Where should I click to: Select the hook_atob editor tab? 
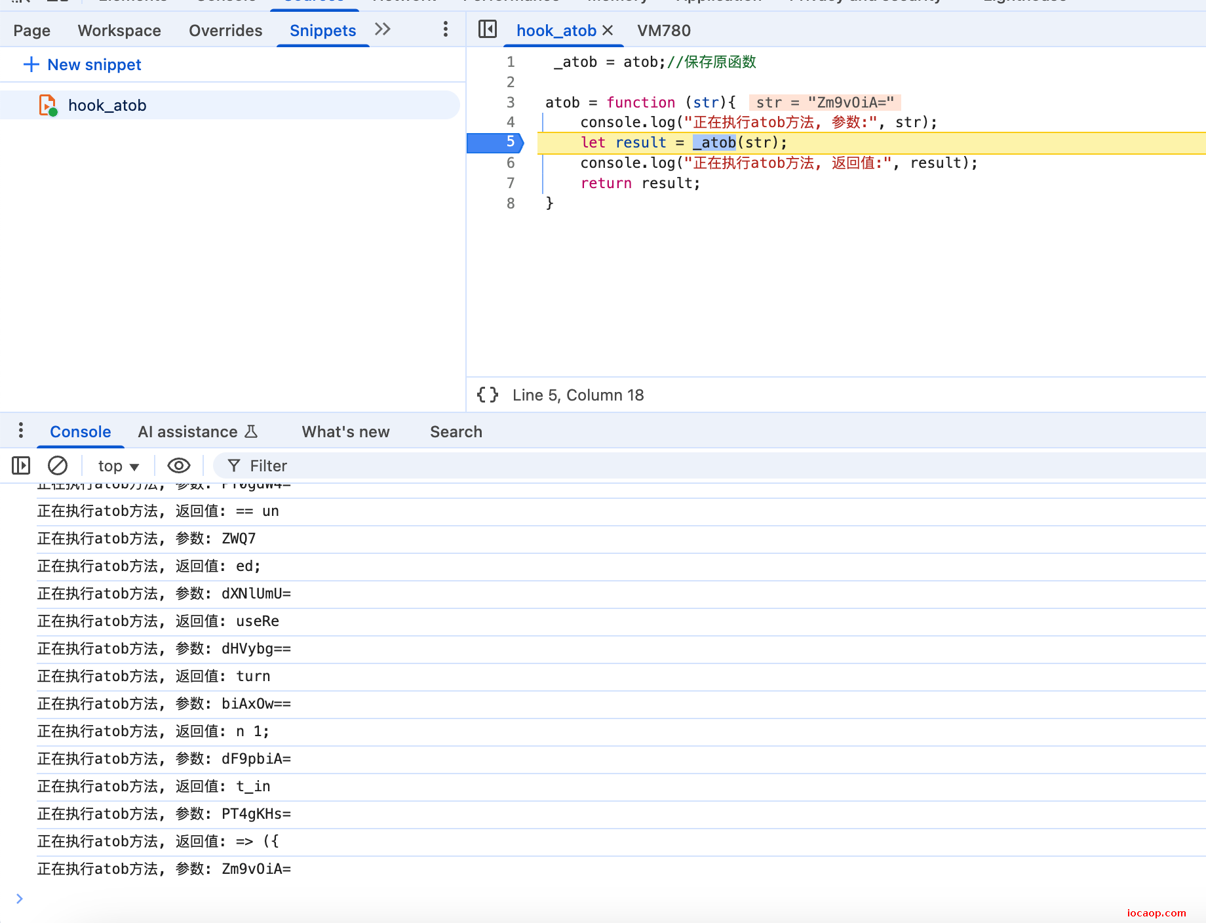(556, 31)
